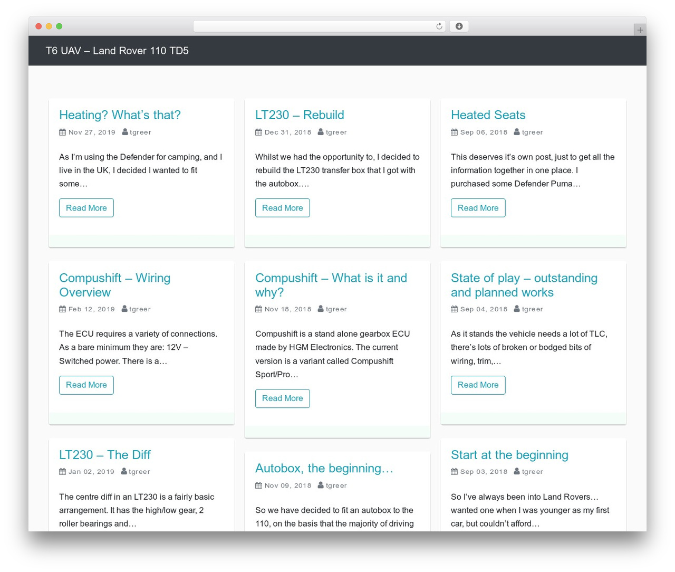Click author tgreer on LT230 – The Diff post
The width and height of the screenshot is (675, 572).
pos(139,472)
